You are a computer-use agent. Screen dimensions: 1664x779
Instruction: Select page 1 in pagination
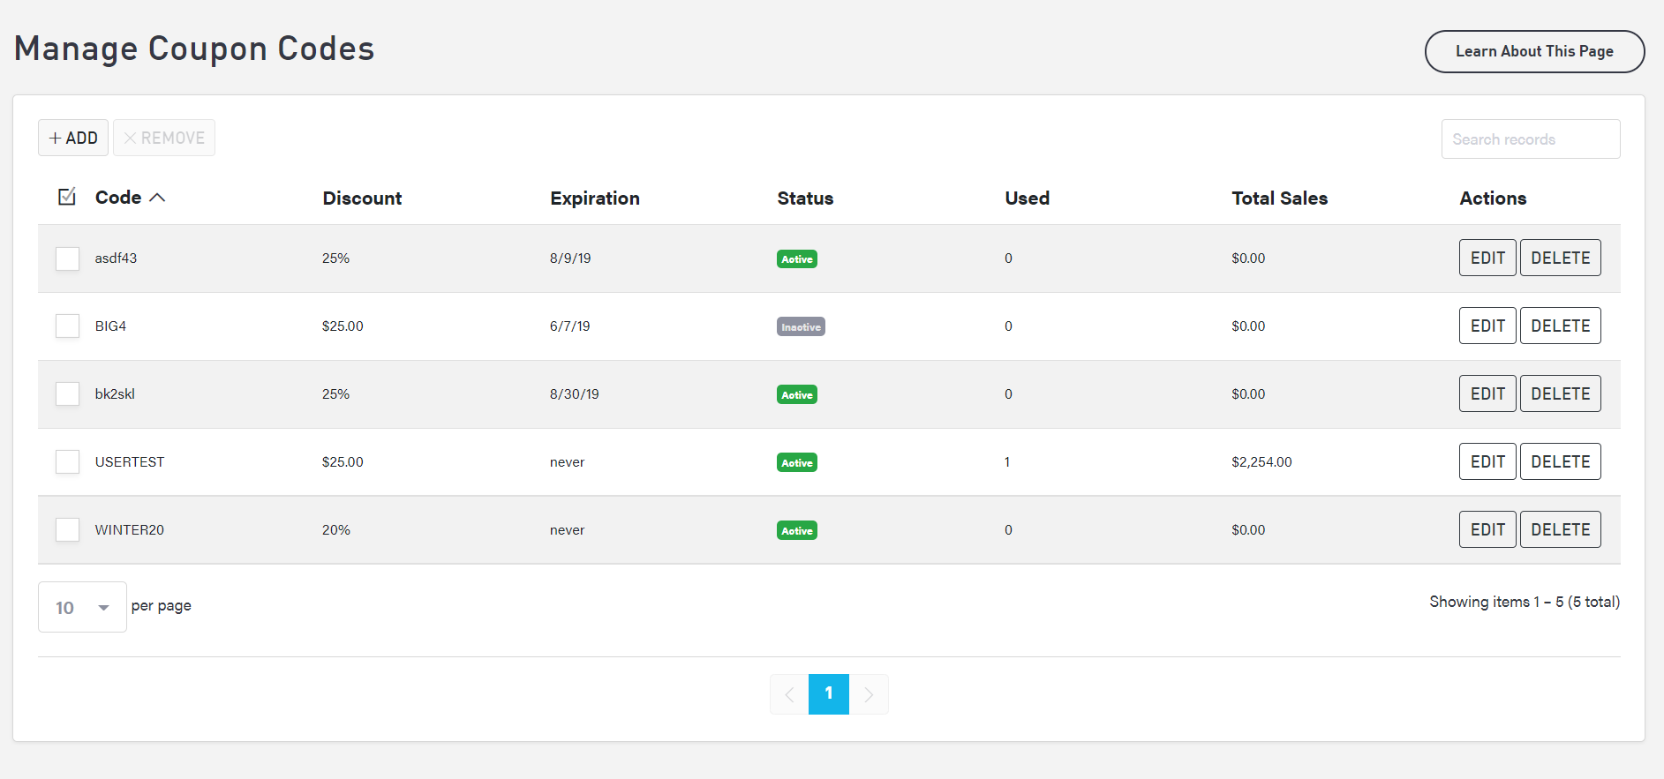pos(828,694)
